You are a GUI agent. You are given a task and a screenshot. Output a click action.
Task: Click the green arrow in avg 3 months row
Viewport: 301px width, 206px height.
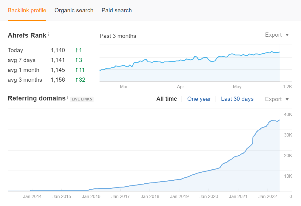point(77,80)
